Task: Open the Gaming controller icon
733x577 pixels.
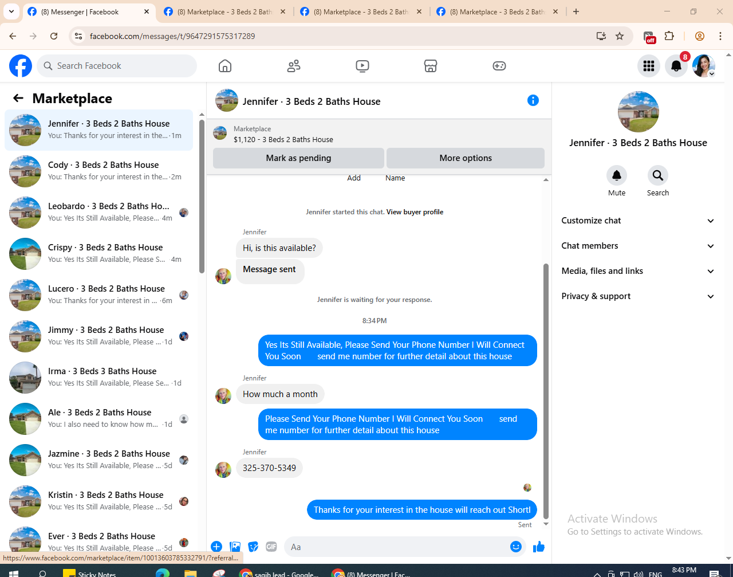Action: [x=499, y=66]
